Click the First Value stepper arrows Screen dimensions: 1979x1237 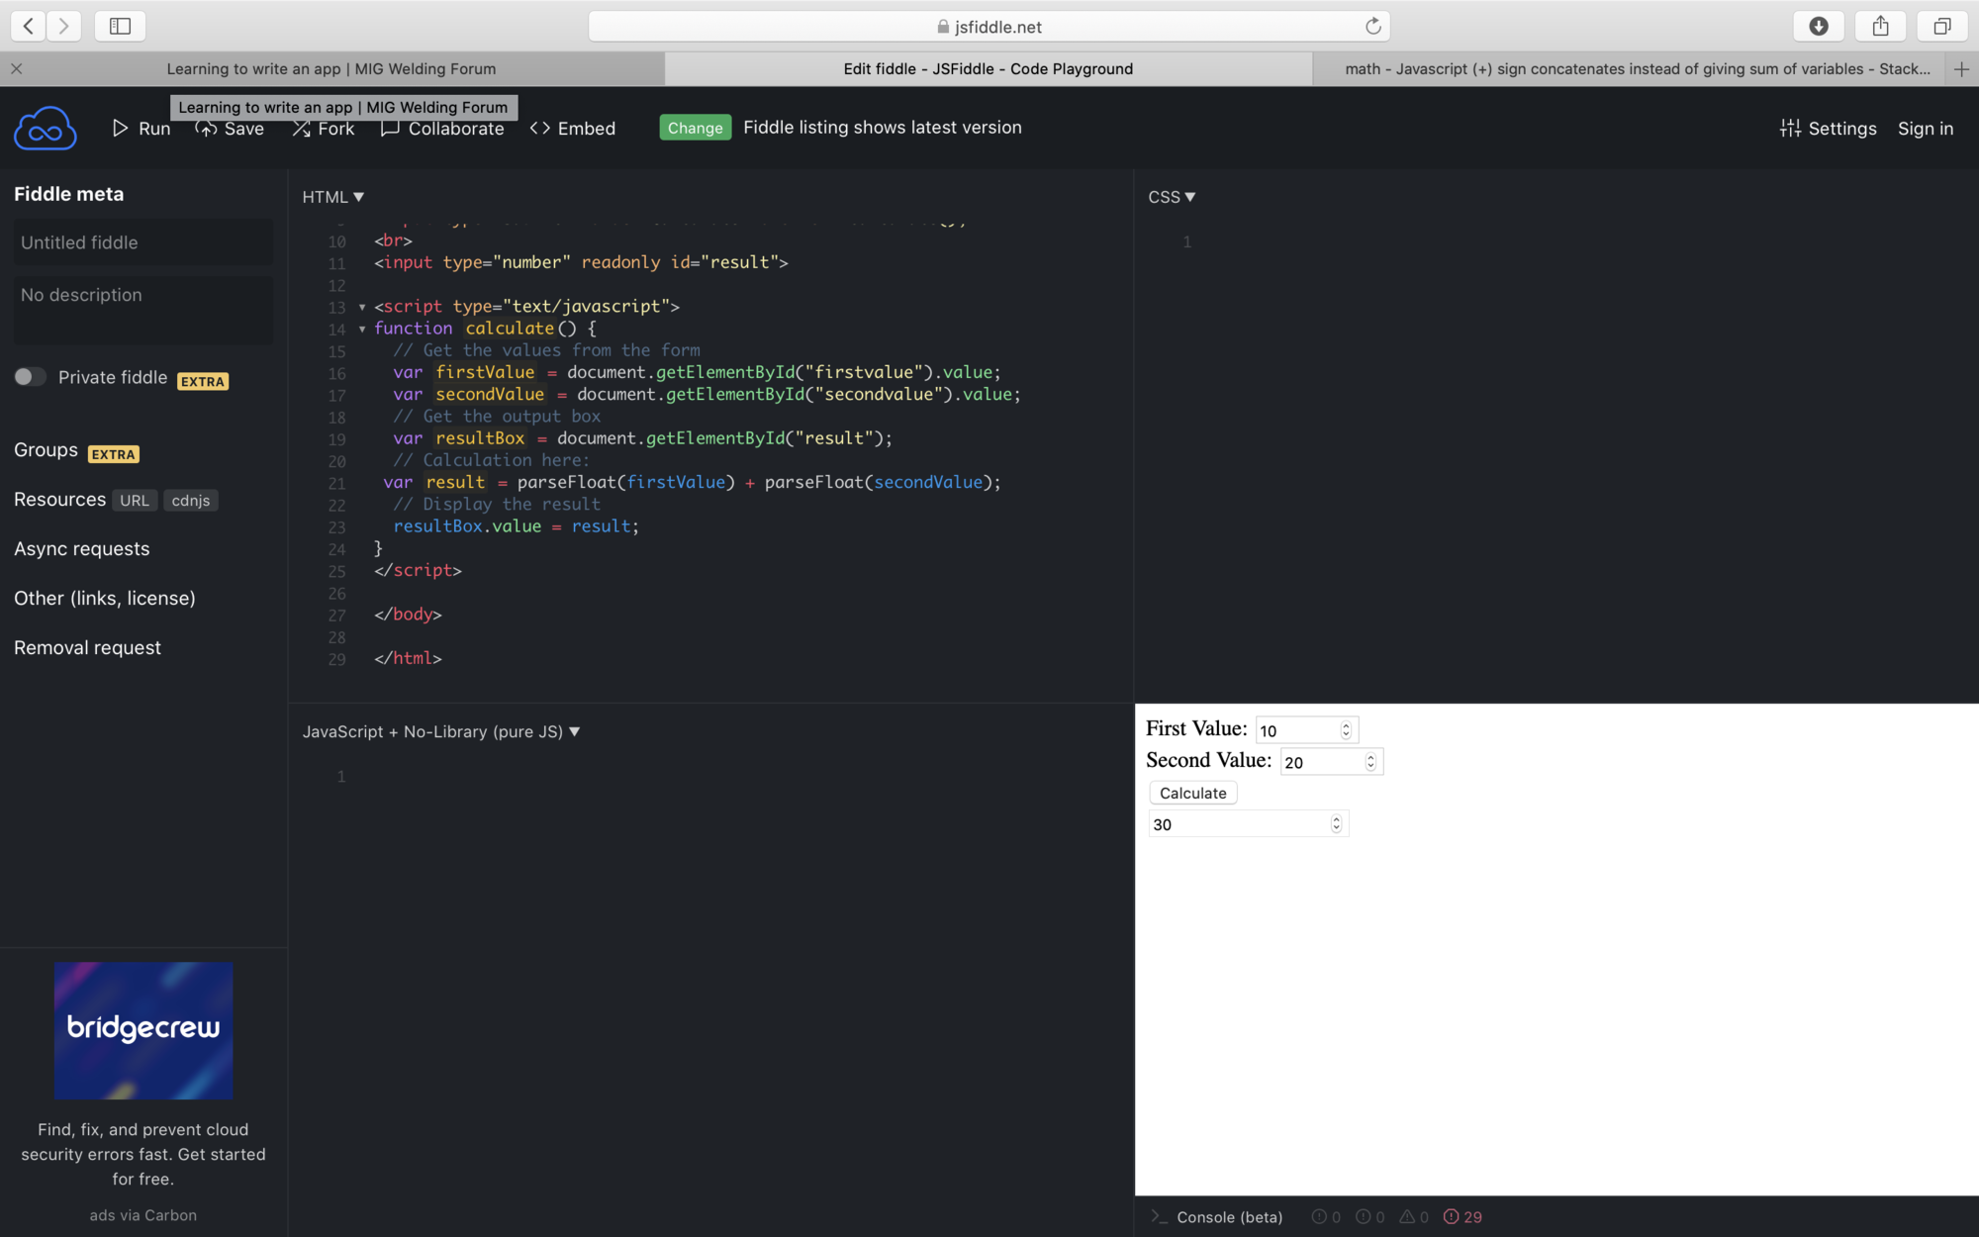coord(1346,730)
